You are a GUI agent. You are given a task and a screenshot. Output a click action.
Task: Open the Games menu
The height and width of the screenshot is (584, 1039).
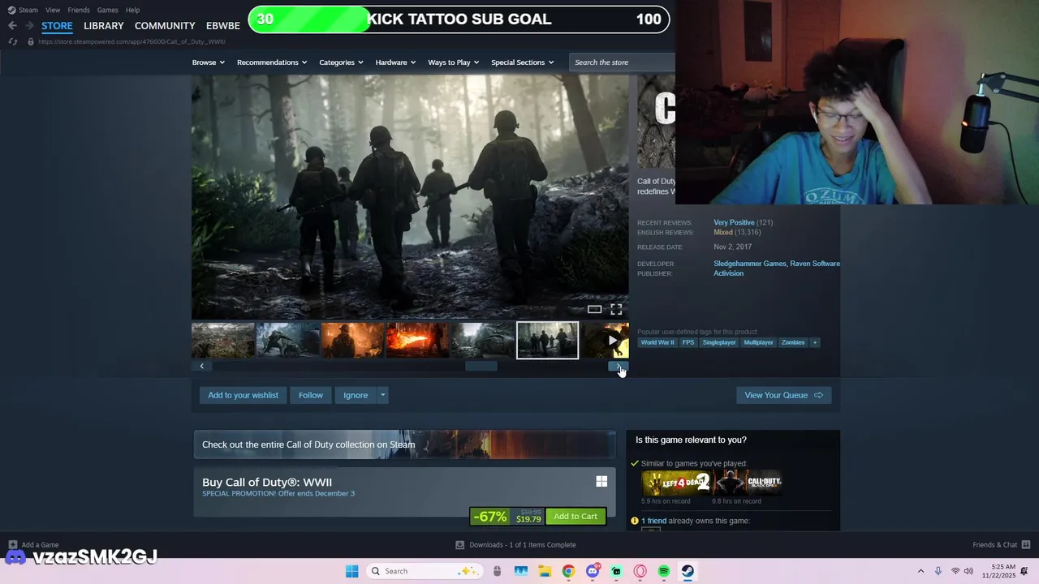pyautogui.click(x=107, y=10)
